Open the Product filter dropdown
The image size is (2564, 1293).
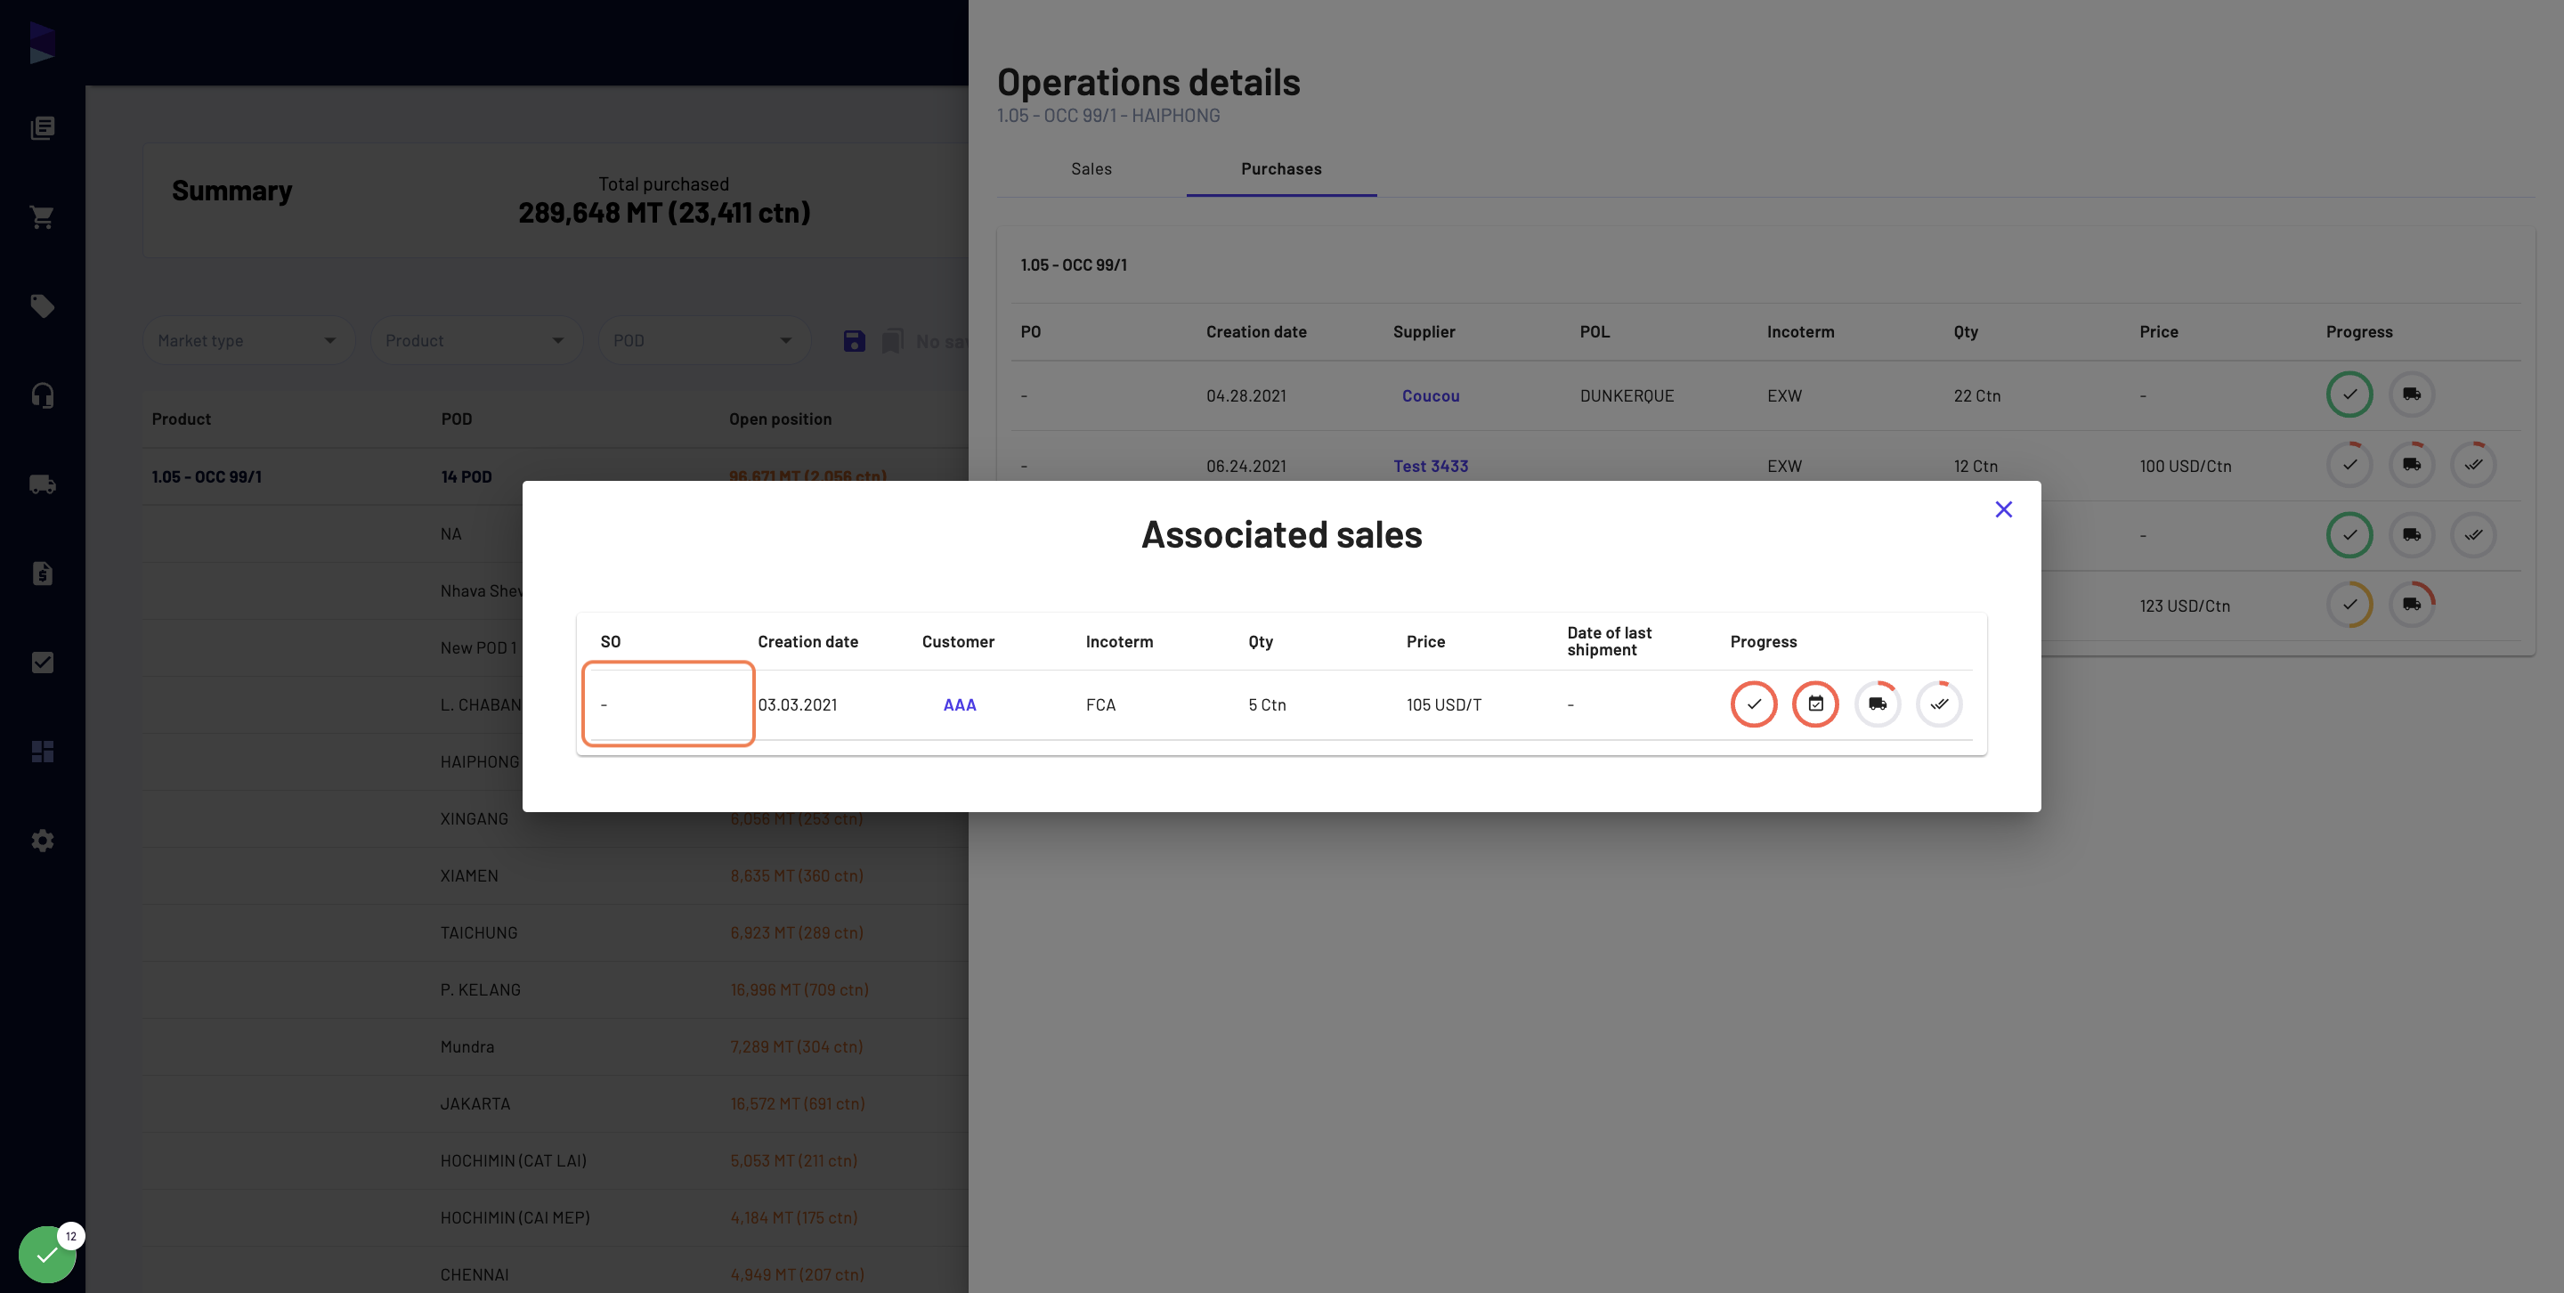pos(475,340)
